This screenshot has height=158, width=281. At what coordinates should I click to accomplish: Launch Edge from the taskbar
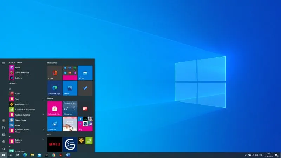coord(25,155)
